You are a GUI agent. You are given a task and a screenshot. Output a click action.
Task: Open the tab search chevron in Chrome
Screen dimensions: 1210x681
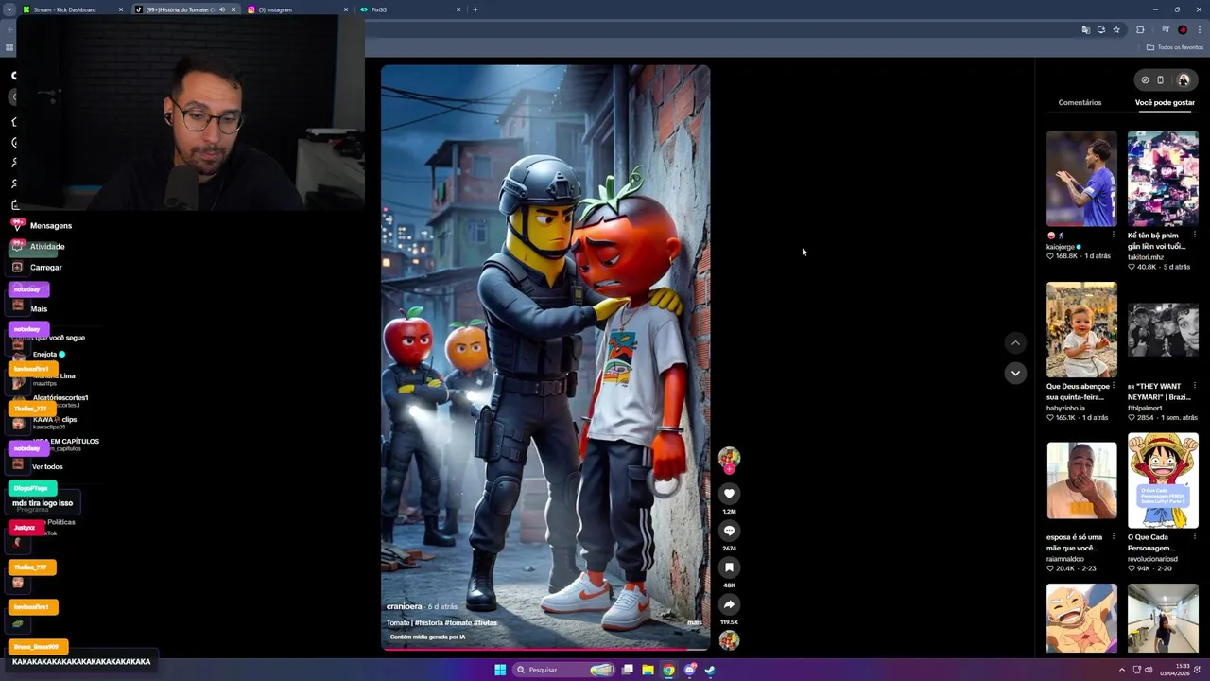[10, 9]
